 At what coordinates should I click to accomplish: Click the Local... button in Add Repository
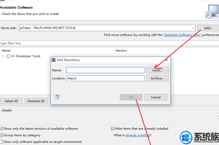pyautogui.click(x=157, y=70)
